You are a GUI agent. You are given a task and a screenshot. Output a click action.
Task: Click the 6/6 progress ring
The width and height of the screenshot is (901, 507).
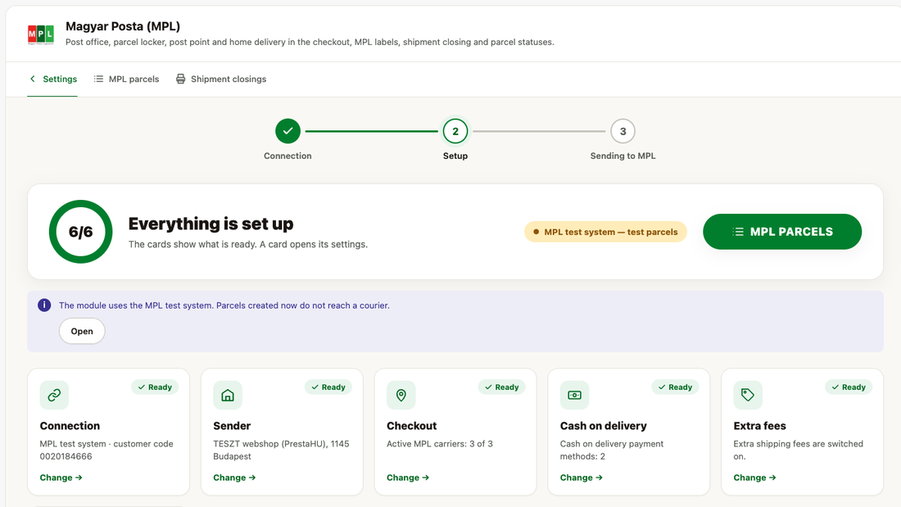click(80, 232)
